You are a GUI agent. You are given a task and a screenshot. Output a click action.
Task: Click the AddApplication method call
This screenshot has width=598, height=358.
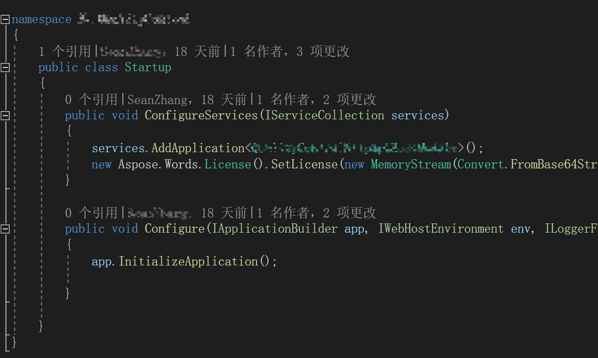tap(198, 148)
